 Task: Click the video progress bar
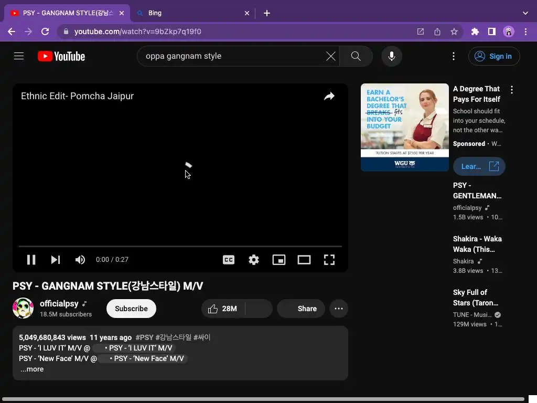tap(180, 246)
